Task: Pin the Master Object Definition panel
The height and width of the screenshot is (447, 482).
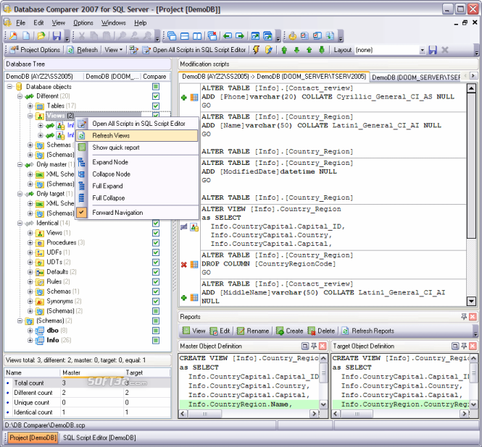Action: (314, 346)
